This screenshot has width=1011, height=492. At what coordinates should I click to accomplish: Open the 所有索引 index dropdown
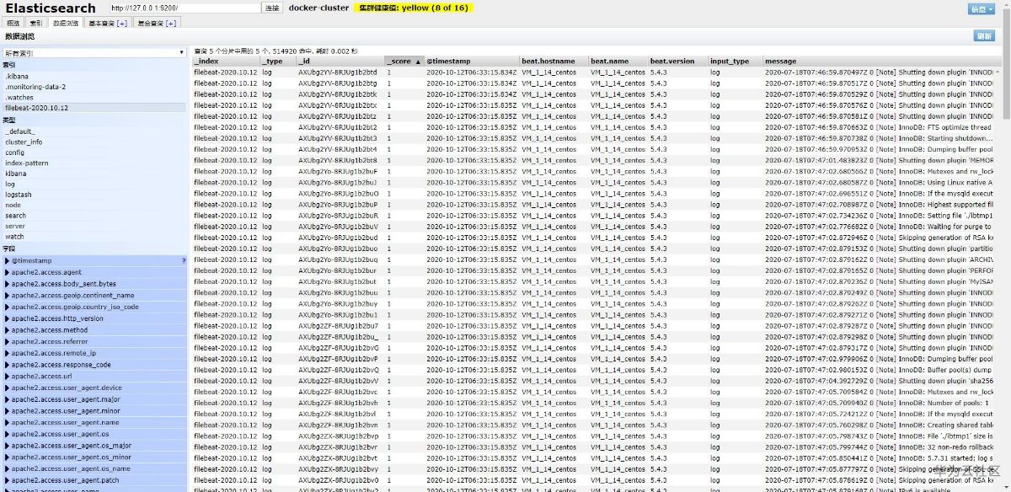pos(94,53)
